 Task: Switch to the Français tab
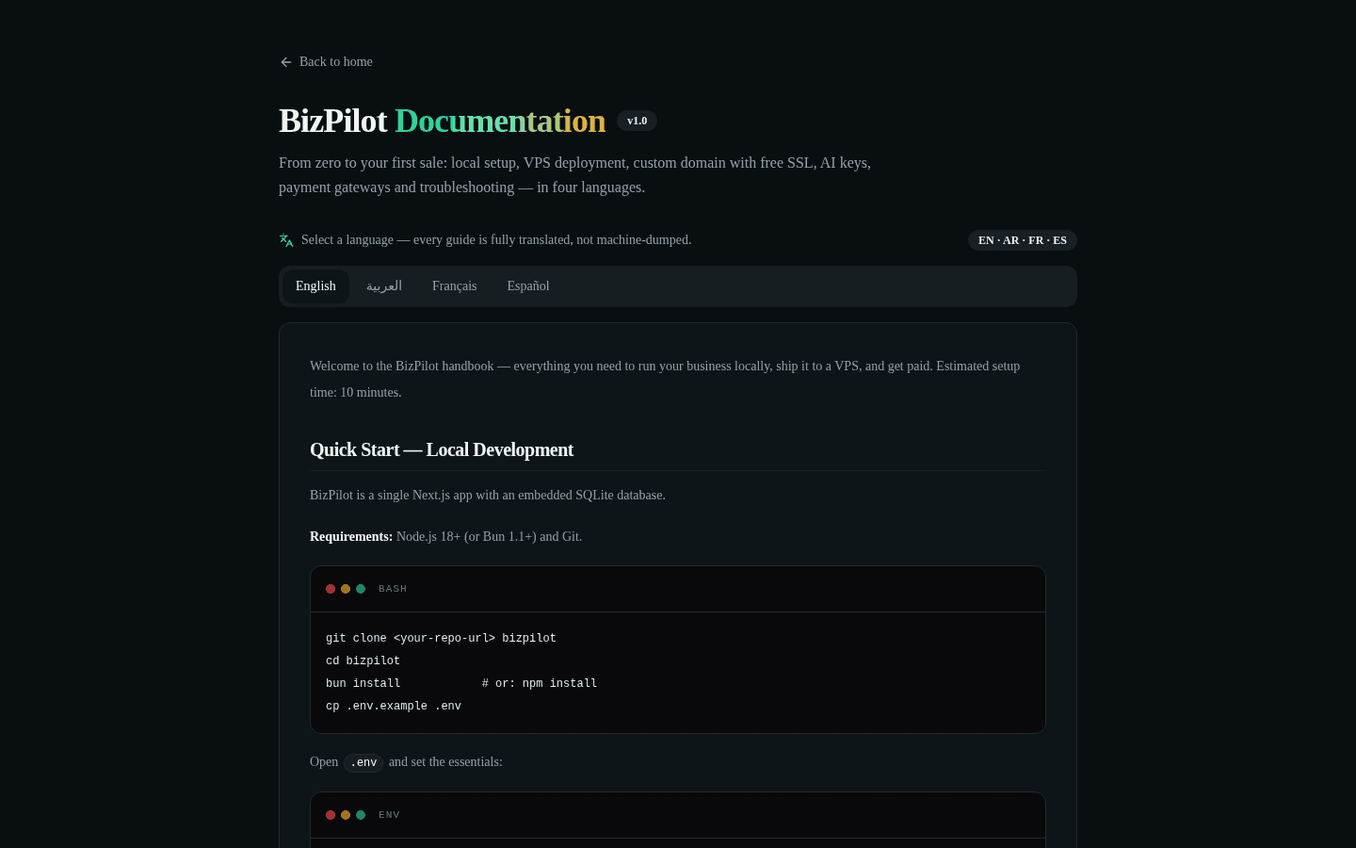point(454,286)
